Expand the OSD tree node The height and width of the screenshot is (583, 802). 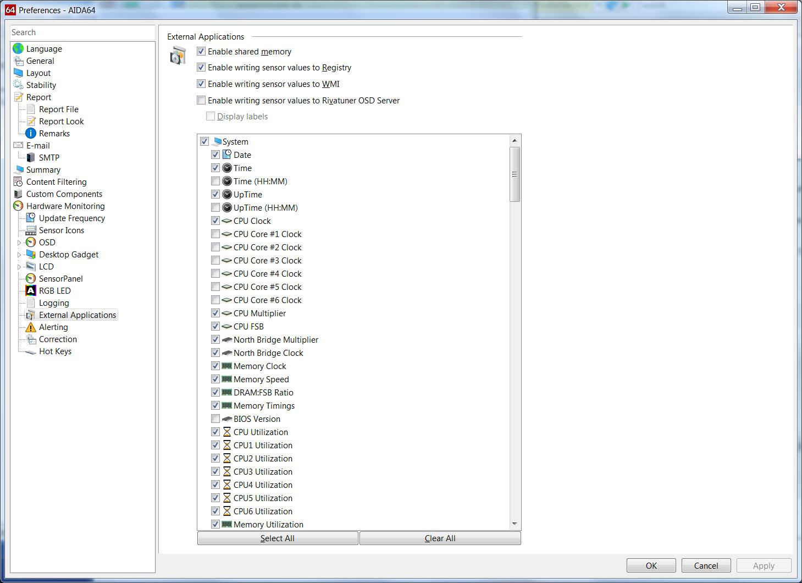point(19,243)
